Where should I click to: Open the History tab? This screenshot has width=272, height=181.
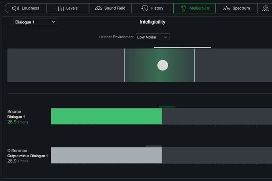click(x=152, y=8)
